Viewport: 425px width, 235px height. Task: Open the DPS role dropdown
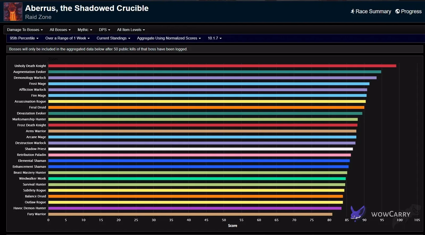[104, 30]
